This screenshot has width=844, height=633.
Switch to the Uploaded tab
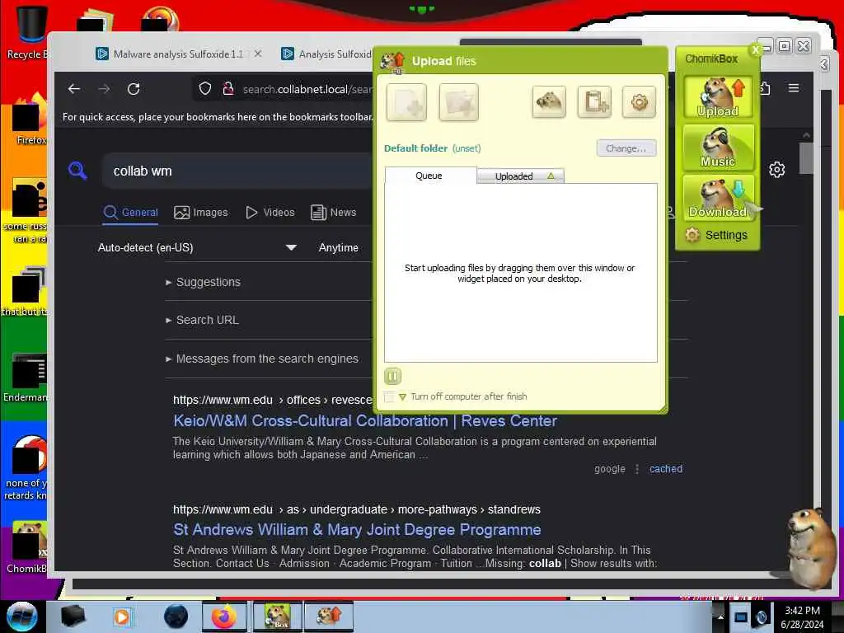520,176
